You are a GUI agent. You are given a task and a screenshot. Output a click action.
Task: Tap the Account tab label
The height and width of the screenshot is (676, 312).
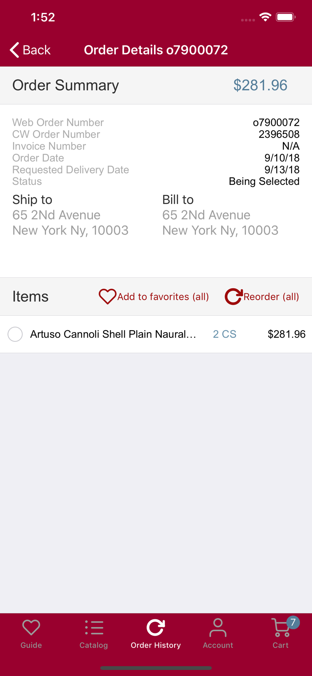coord(218,645)
